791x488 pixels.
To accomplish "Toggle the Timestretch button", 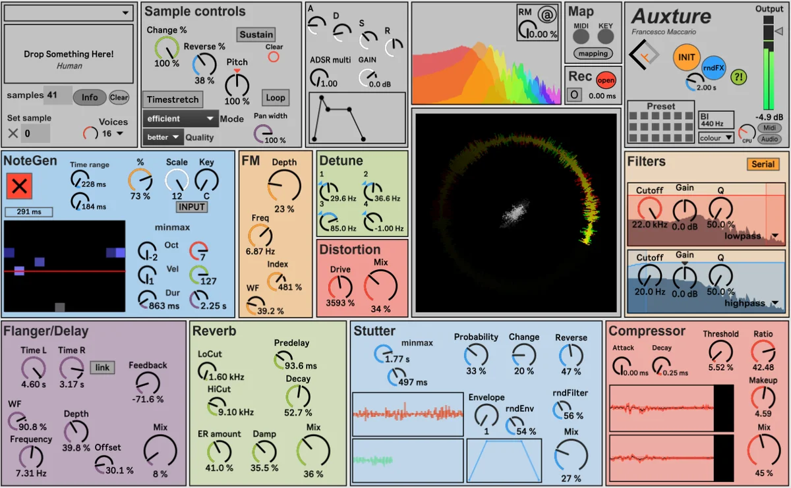I will (x=173, y=99).
